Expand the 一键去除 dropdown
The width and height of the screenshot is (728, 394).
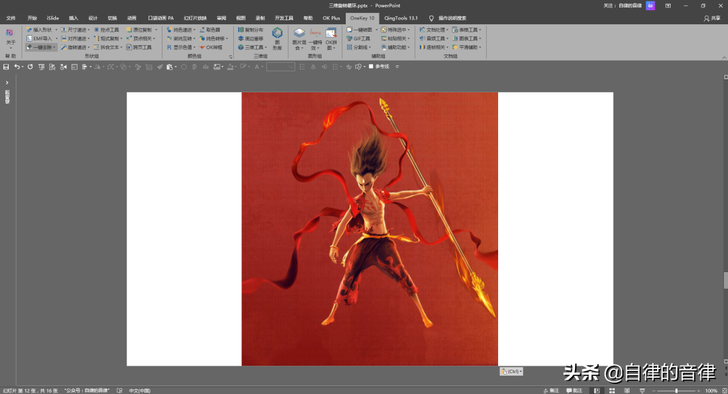coord(54,47)
